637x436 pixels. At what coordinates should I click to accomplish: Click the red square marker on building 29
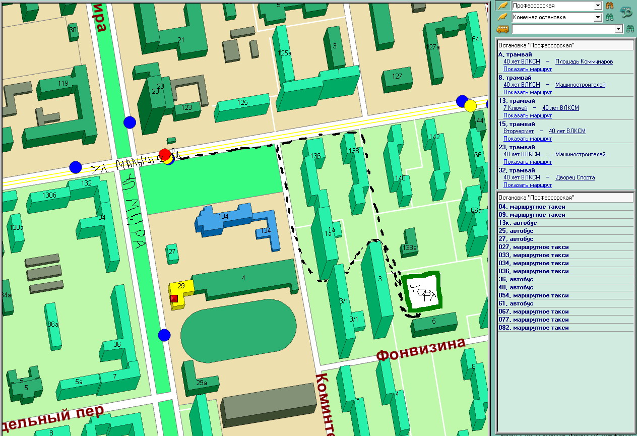174,298
